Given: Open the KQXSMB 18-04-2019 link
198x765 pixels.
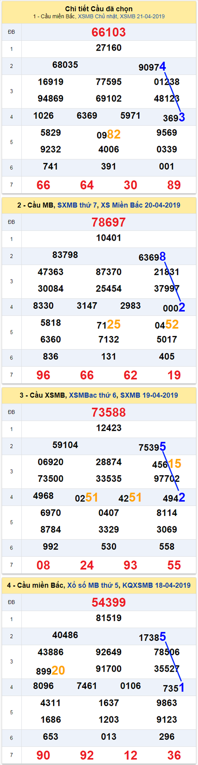Looking at the screenshot, I should click(x=157, y=585).
